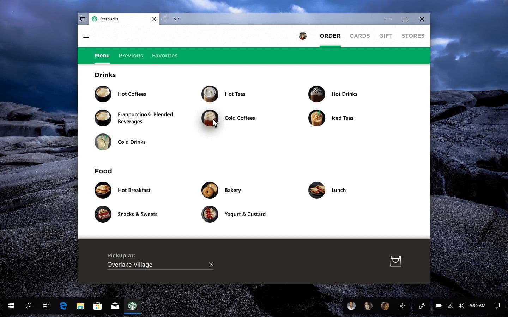This screenshot has height=317, width=508.
Task: Open the Iced Teas category icon
Action: tap(317, 118)
